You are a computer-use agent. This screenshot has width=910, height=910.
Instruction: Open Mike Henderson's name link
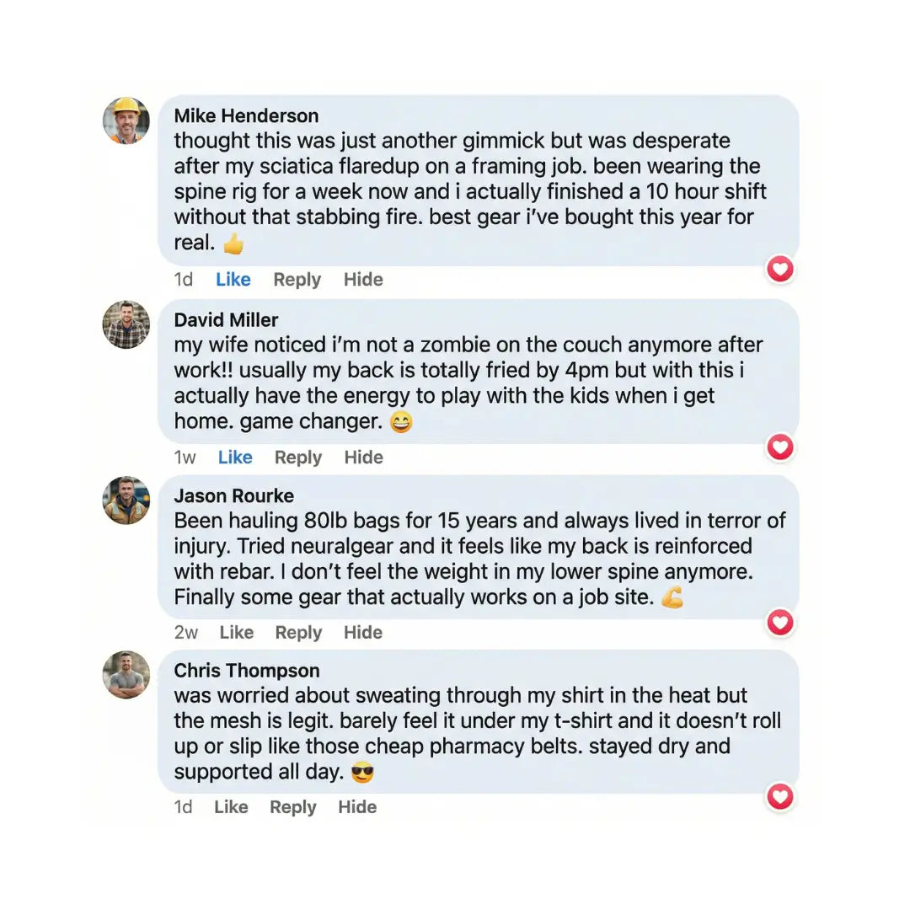[246, 115]
